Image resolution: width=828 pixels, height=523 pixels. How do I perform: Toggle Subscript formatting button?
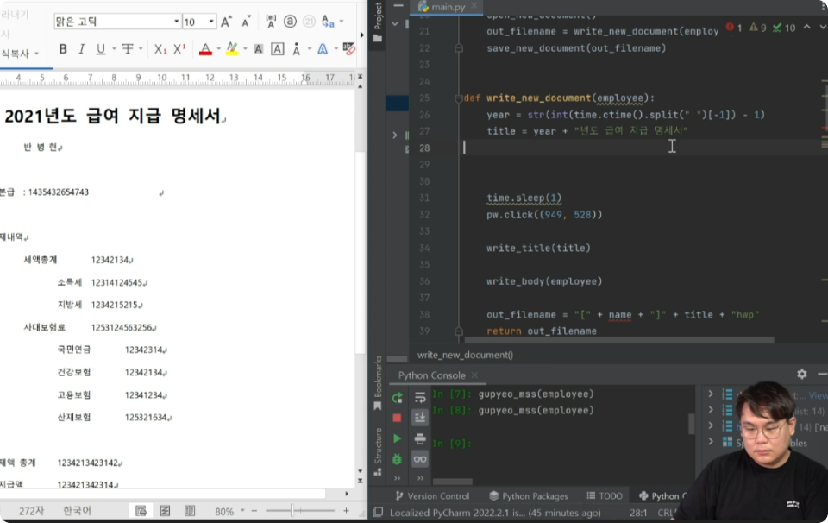pyautogui.click(x=160, y=49)
